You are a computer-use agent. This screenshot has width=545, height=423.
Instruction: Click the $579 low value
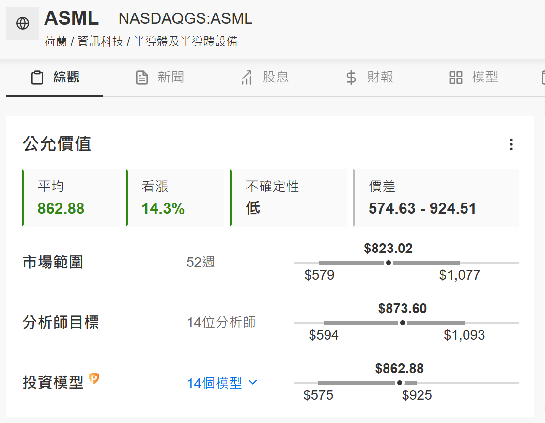[x=319, y=275]
